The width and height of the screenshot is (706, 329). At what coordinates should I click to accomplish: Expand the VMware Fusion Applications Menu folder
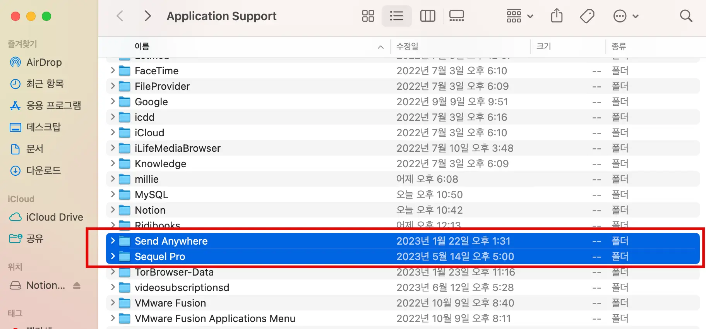point(113,318)
